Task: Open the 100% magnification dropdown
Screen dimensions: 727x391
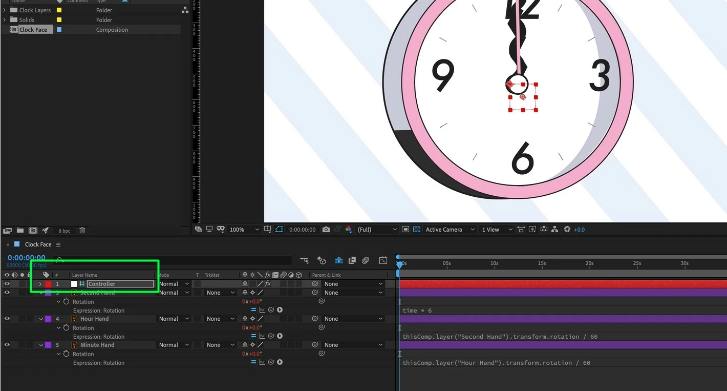Action: pos(245,230)
